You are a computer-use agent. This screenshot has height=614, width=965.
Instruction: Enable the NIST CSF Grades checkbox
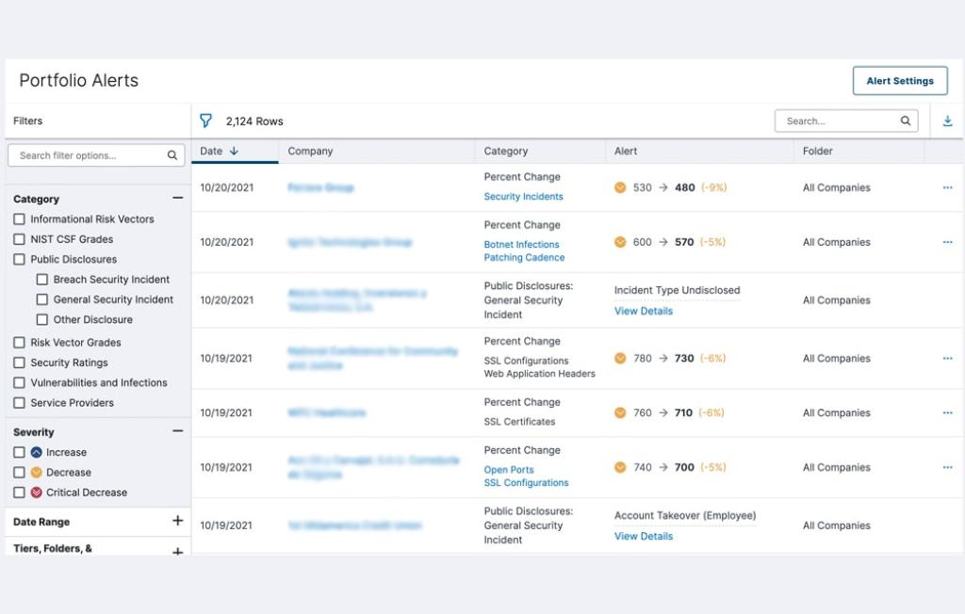20,239
